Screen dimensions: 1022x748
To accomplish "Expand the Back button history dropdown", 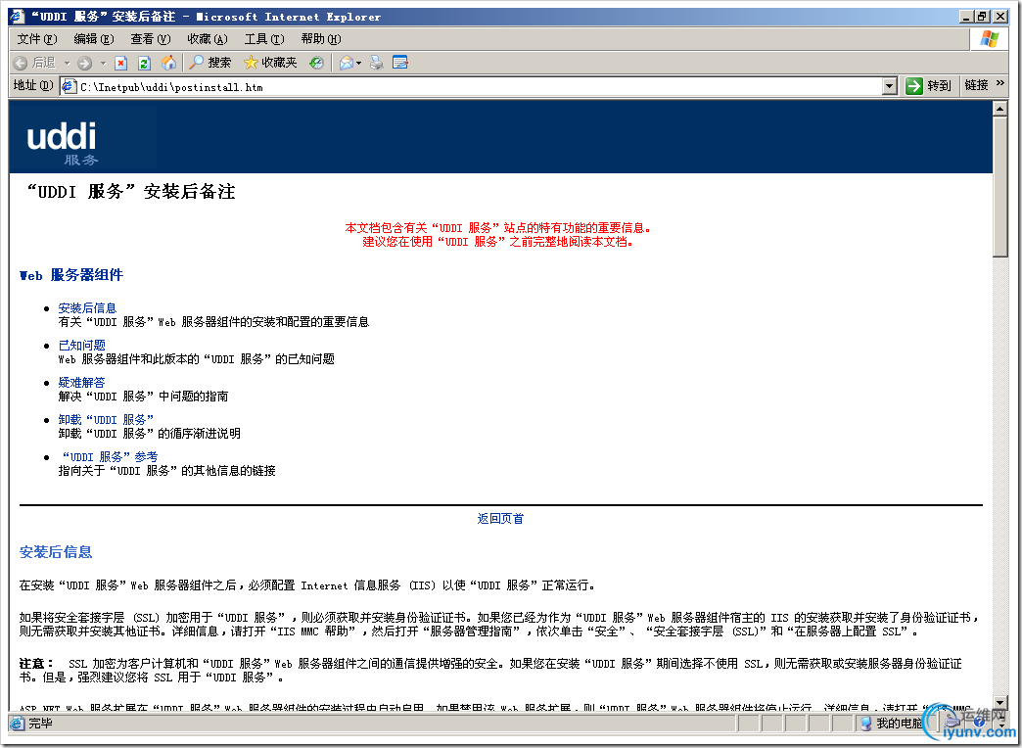I will pos(67,64).
